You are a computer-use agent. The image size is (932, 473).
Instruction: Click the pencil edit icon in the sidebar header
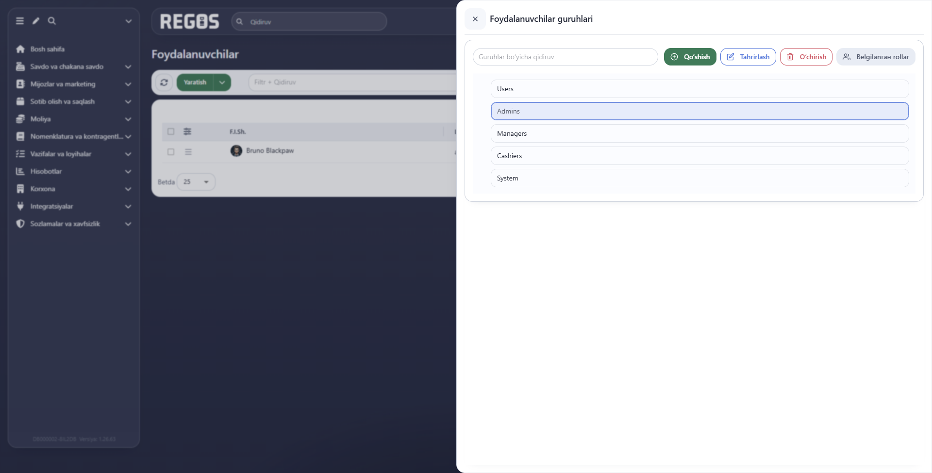coord(36,21)
